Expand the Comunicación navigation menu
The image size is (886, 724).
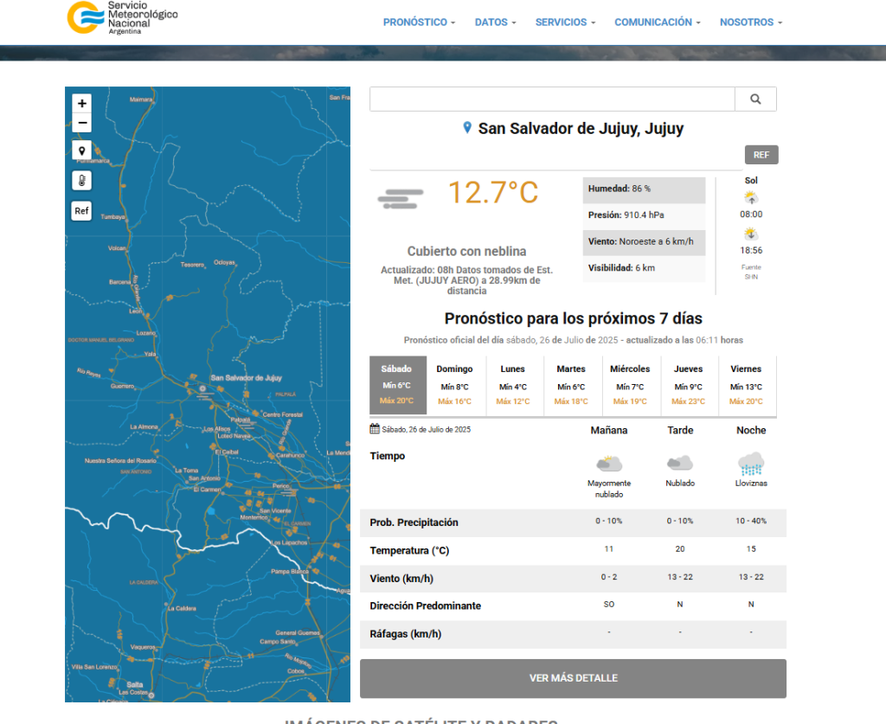658,22
